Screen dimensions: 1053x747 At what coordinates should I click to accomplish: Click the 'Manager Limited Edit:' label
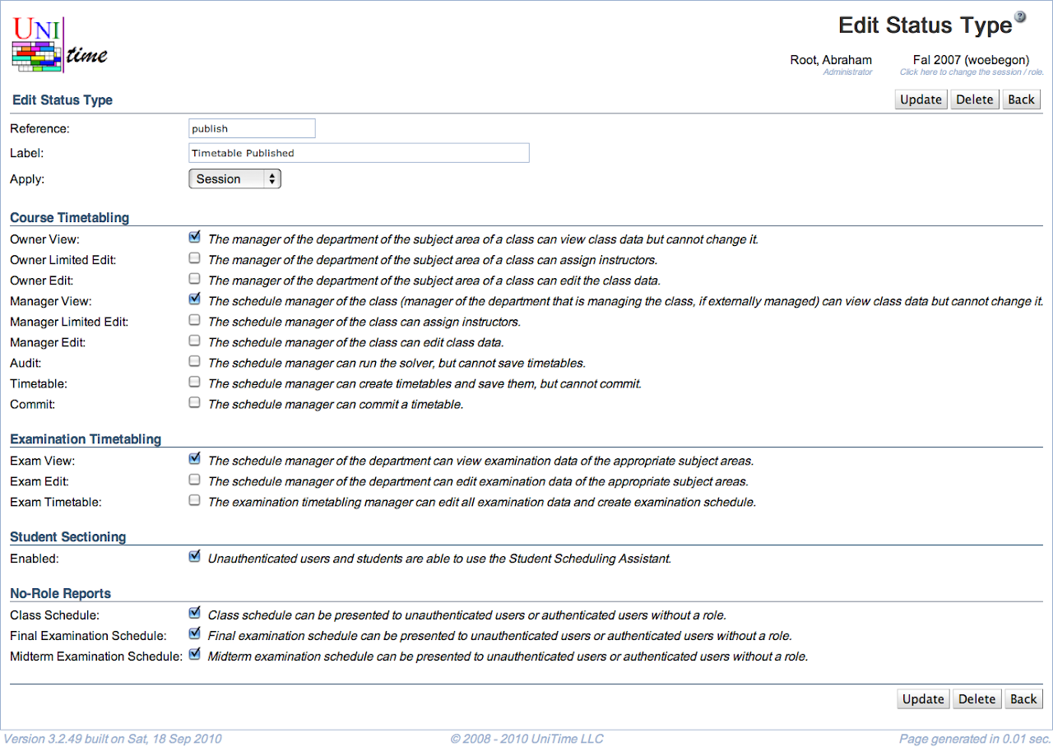coord(69,322)
